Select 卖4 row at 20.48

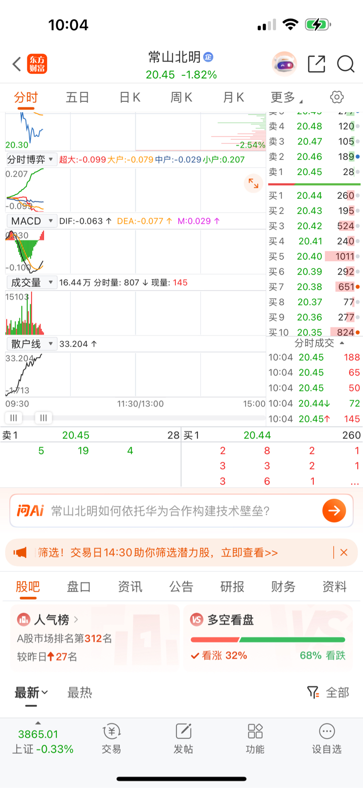[314, 126]
